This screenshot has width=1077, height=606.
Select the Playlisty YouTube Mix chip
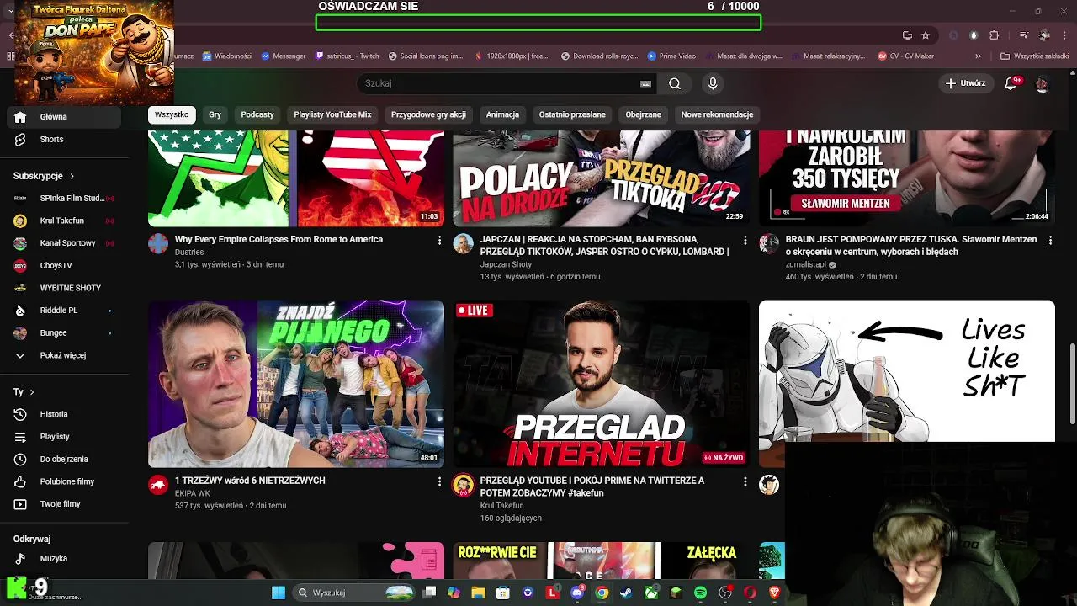332,114
